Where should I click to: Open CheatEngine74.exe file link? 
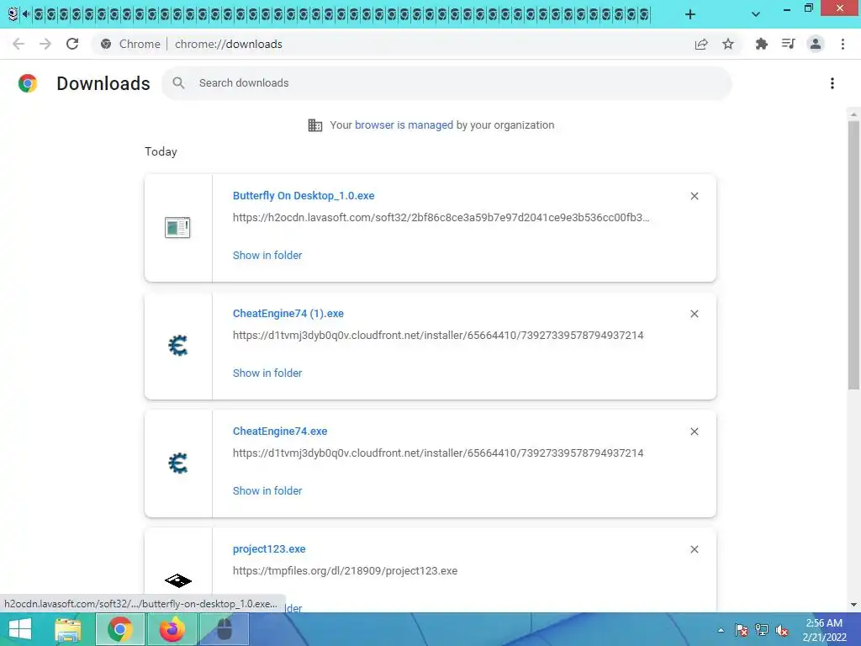[280, 432]
